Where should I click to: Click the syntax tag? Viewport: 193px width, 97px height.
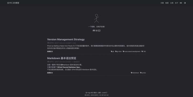143,73
